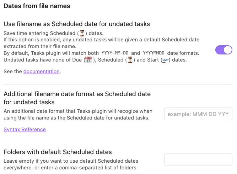The height and width of the screenshot is (174, 237).
Task: Open the documentation link
Action: click(x=41, y=71)
